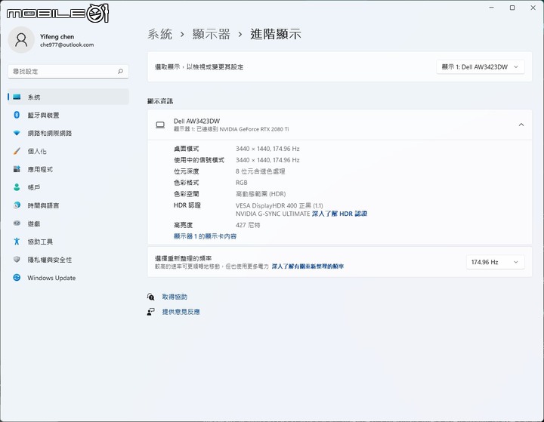544x422 pixels.
Task: Click the VESA DisplayHDR 400 certification text
Action: pos(280,205)
